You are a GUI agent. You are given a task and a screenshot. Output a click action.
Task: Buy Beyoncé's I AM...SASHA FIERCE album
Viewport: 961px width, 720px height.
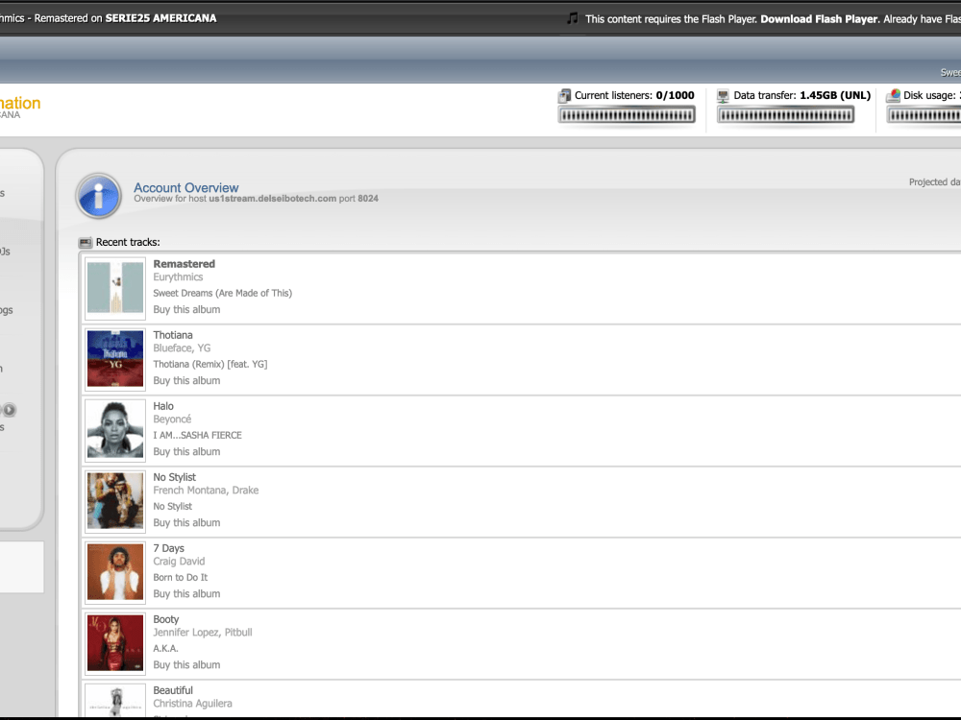[186, 451]
